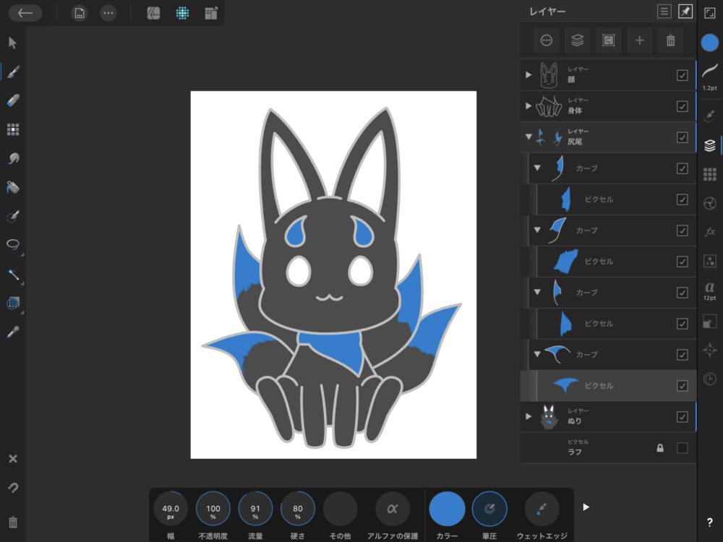Pin the layers panel
This screenshot has height=542, width=723.
(685, 12)
